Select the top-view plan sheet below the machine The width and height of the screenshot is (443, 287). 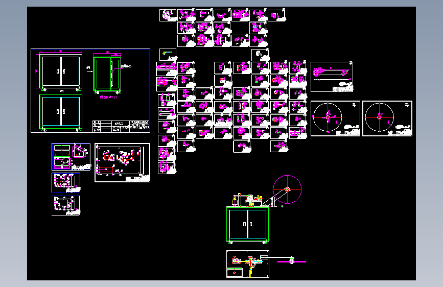coord(248,264)
